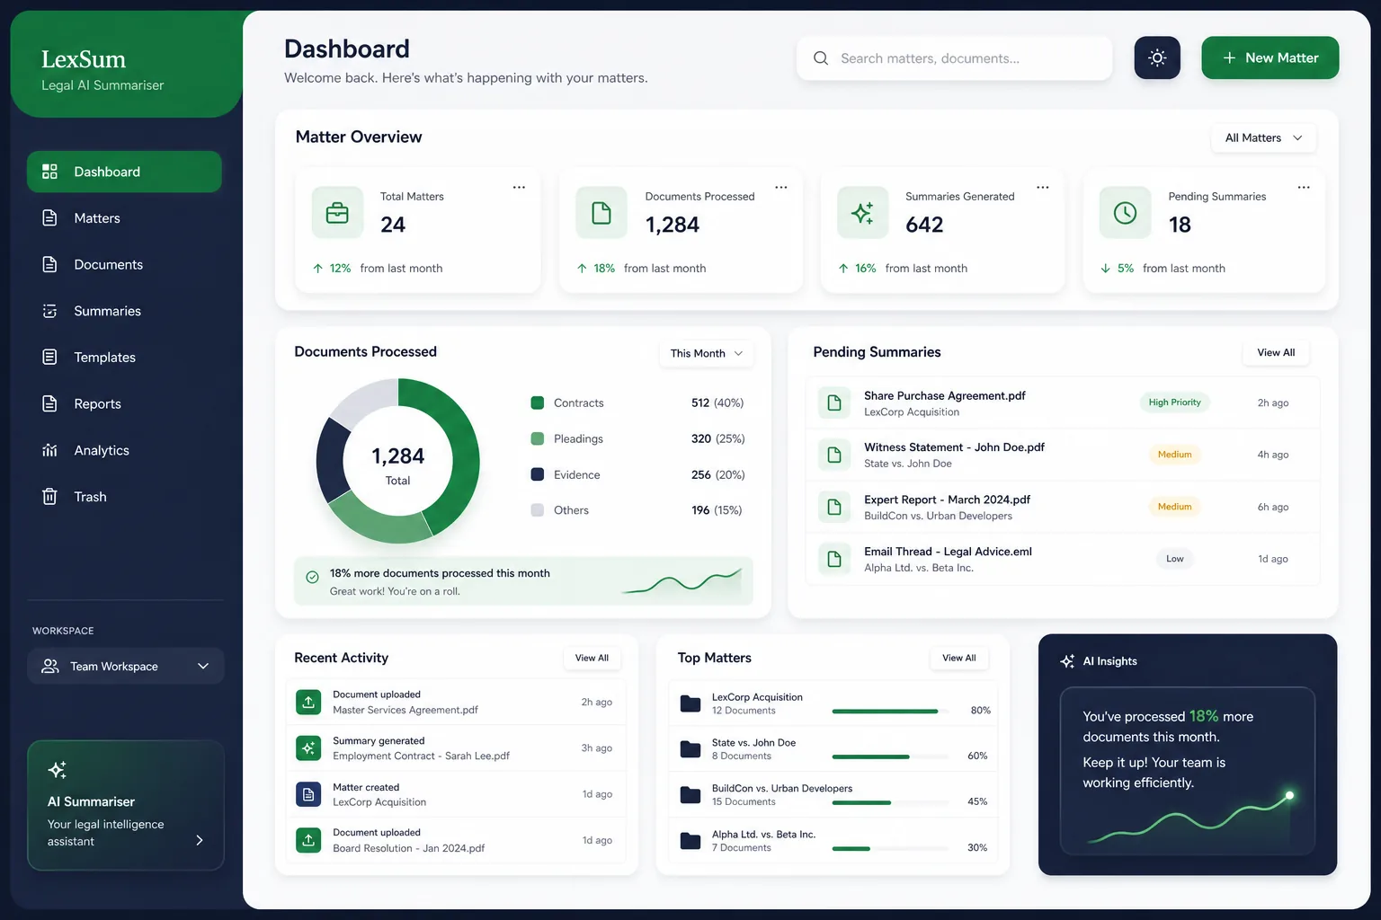Click the Alpha Ltd. vs. Beta Inc. folder icon
Screen dimensions: 1381x920
(690, 841)
